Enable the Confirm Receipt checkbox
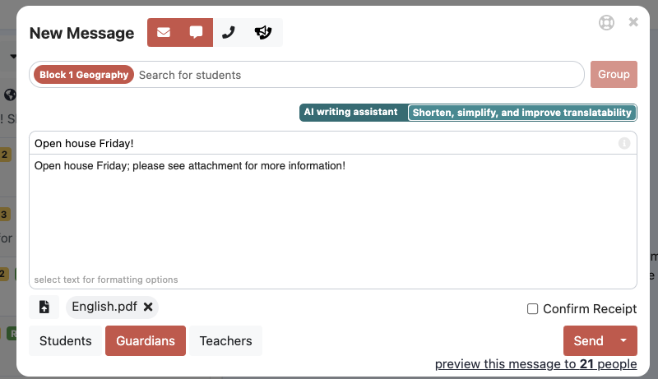 point(532,309)
